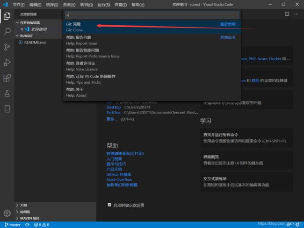Image resolution: width=304 pixels, height=228 pixels.
Task: Click the VS Code logo in title bar
Action: (x=5, y=4)
